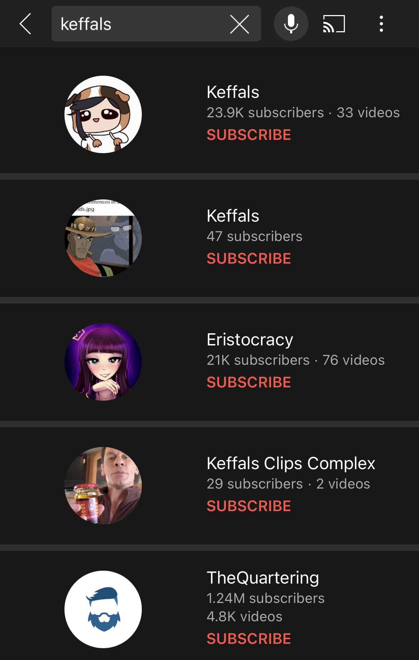419x660 pixels.
Task: Tap the Keffals Clips Complex profile picture
Action: (x=103, y=486)
